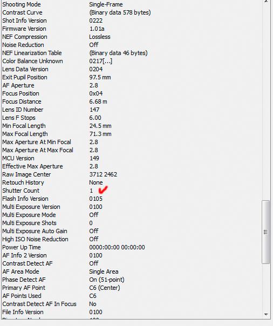Select the NEF Compression label
This screenshot has height=326, width=273.
(25, 37)
